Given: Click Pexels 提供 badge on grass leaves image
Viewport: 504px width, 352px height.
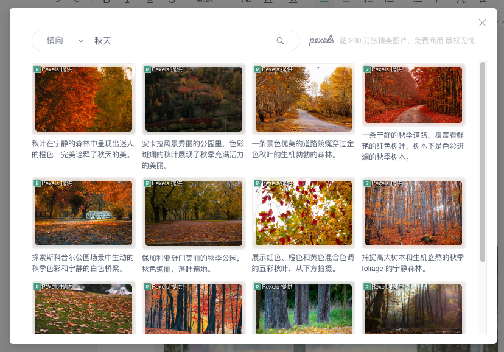Looking at the screenshot, I should tap(54, 286).
